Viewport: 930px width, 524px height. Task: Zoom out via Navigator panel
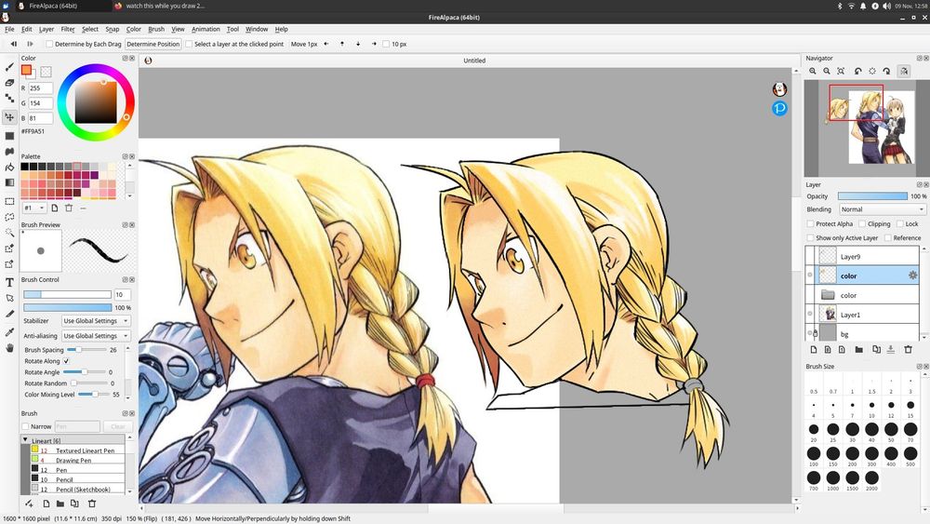[827, 71]
